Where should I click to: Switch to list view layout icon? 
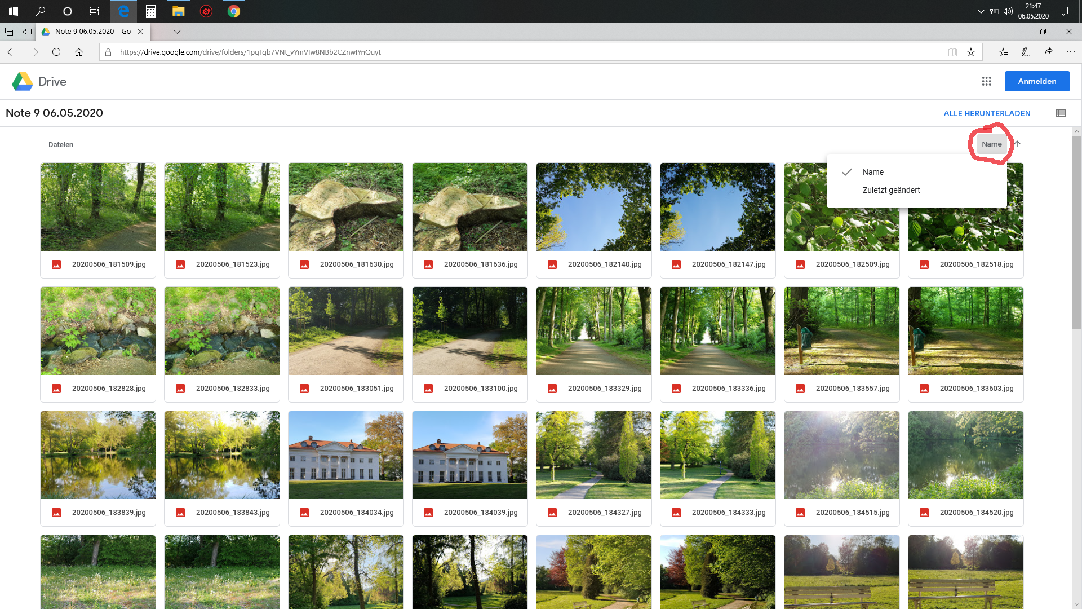click(1061, 113)
